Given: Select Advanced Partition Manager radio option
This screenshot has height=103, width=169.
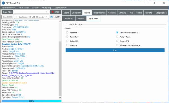Looking at the screenshot, I should [x=117, y=45].
